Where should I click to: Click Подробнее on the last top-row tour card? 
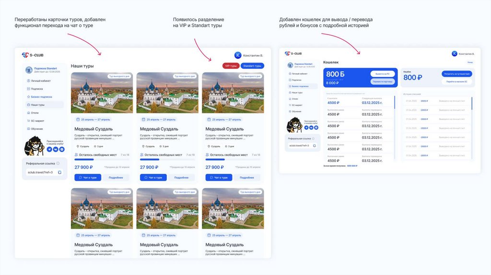pyautogui.click(x=247, y=177)
